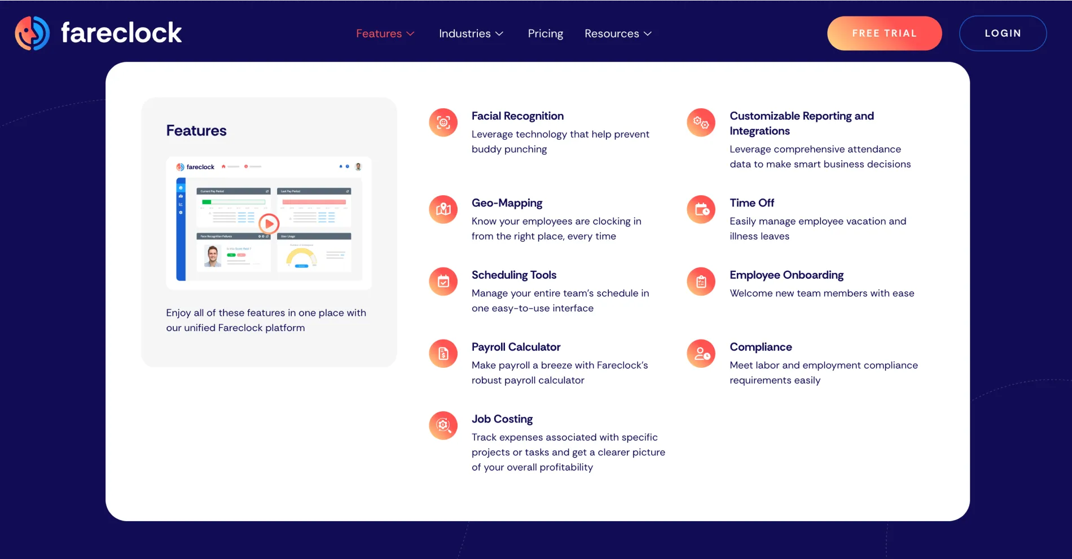Click the Geo-Mapping map icon
Screen dimensions: 1072x559
tap(443, 209)
